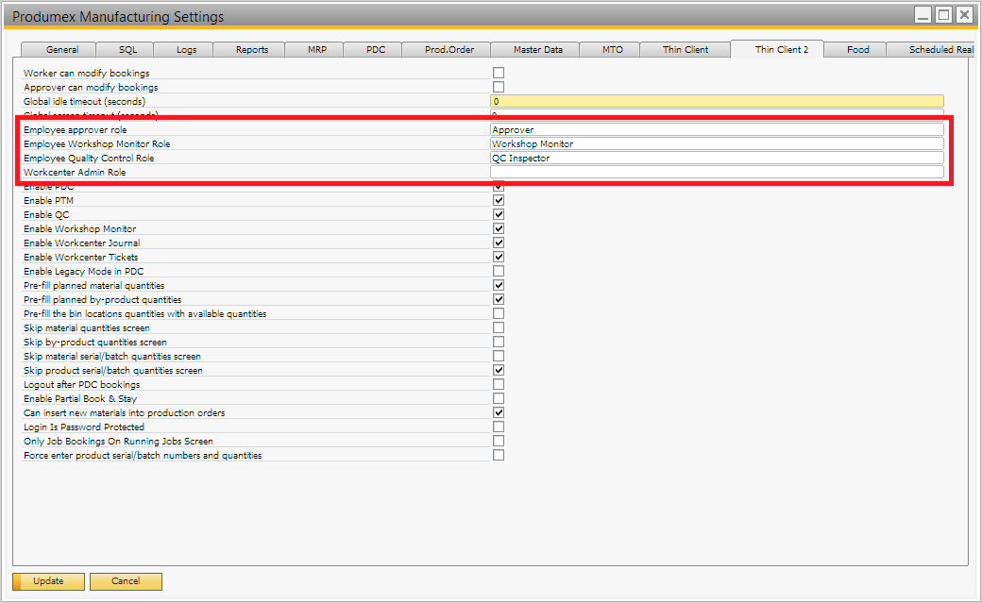Open the Reports tab

pyautogui.click(x=251, y=49)
